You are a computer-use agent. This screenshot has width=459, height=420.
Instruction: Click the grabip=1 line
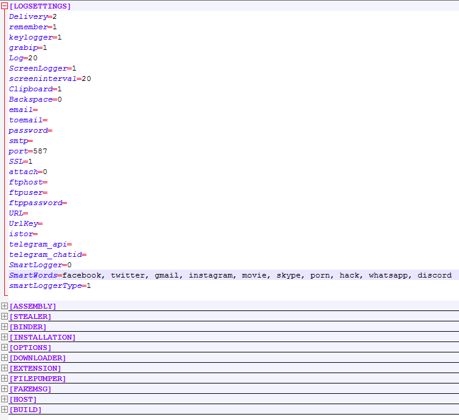[28, 47]
